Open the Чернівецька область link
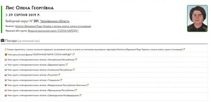Image resolution: width=211 pixels, height=102 pixels. pyautogui.click(x=55, y=21)
